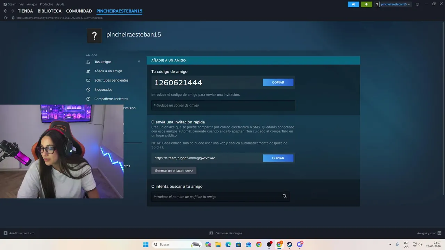Copy the invite link with COPIAR
This screenshot has width=445, height=250.
[x=278, y=158]
